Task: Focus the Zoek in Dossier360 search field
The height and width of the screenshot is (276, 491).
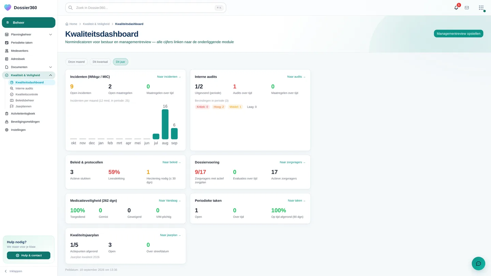Action: [x=146, y=7]
